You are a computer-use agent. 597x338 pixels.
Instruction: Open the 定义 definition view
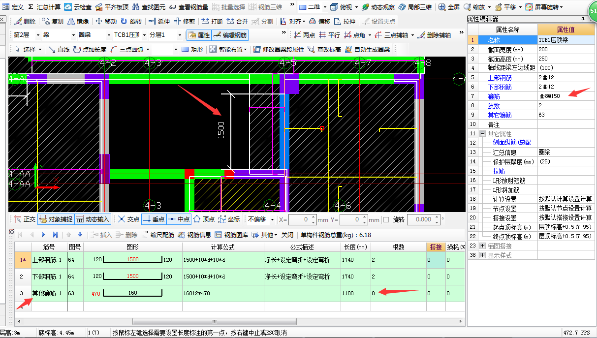pyautogui.click(x=13, y=7)
